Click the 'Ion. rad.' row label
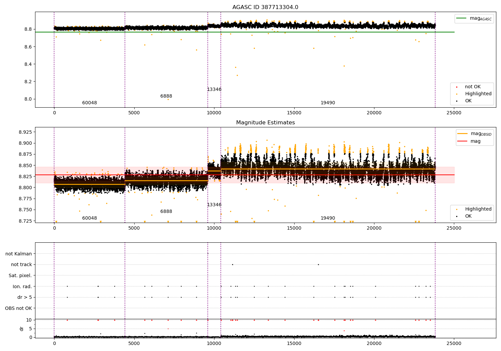Image resolution: width=501 pixels, height=351 pixels. 22,286
